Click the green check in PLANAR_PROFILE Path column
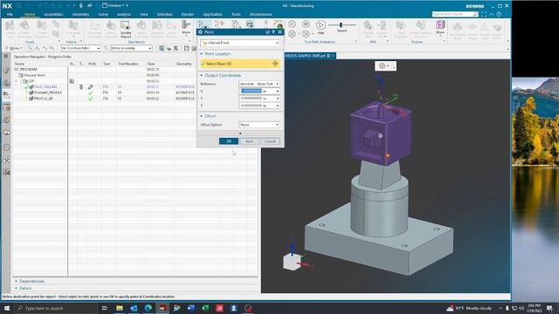559x314 pixels. click(91, 92)
